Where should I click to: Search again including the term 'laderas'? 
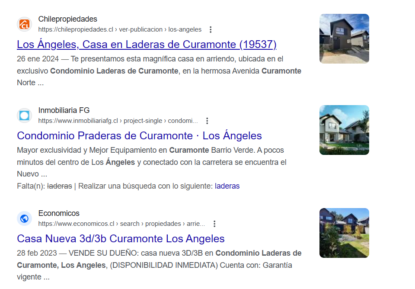point(227,186)
